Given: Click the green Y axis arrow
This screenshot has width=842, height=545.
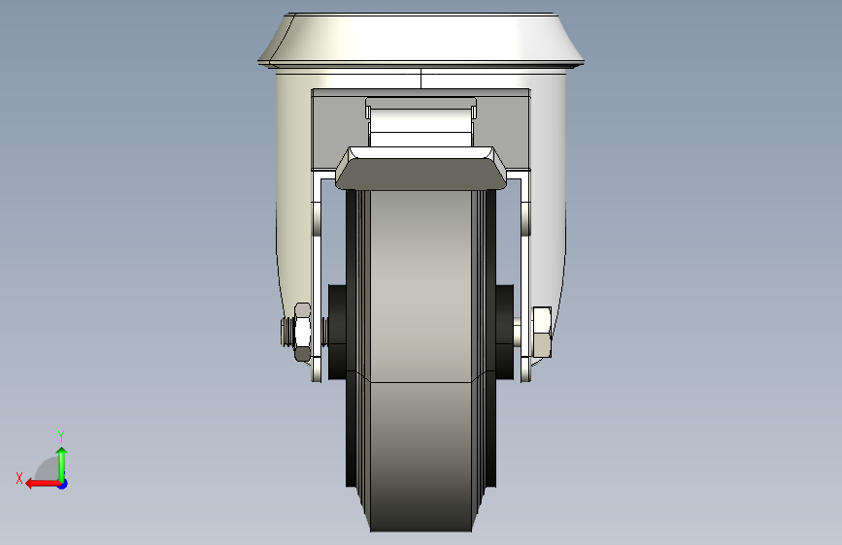Looking at the screenshot, I should (x=62, y=465).
